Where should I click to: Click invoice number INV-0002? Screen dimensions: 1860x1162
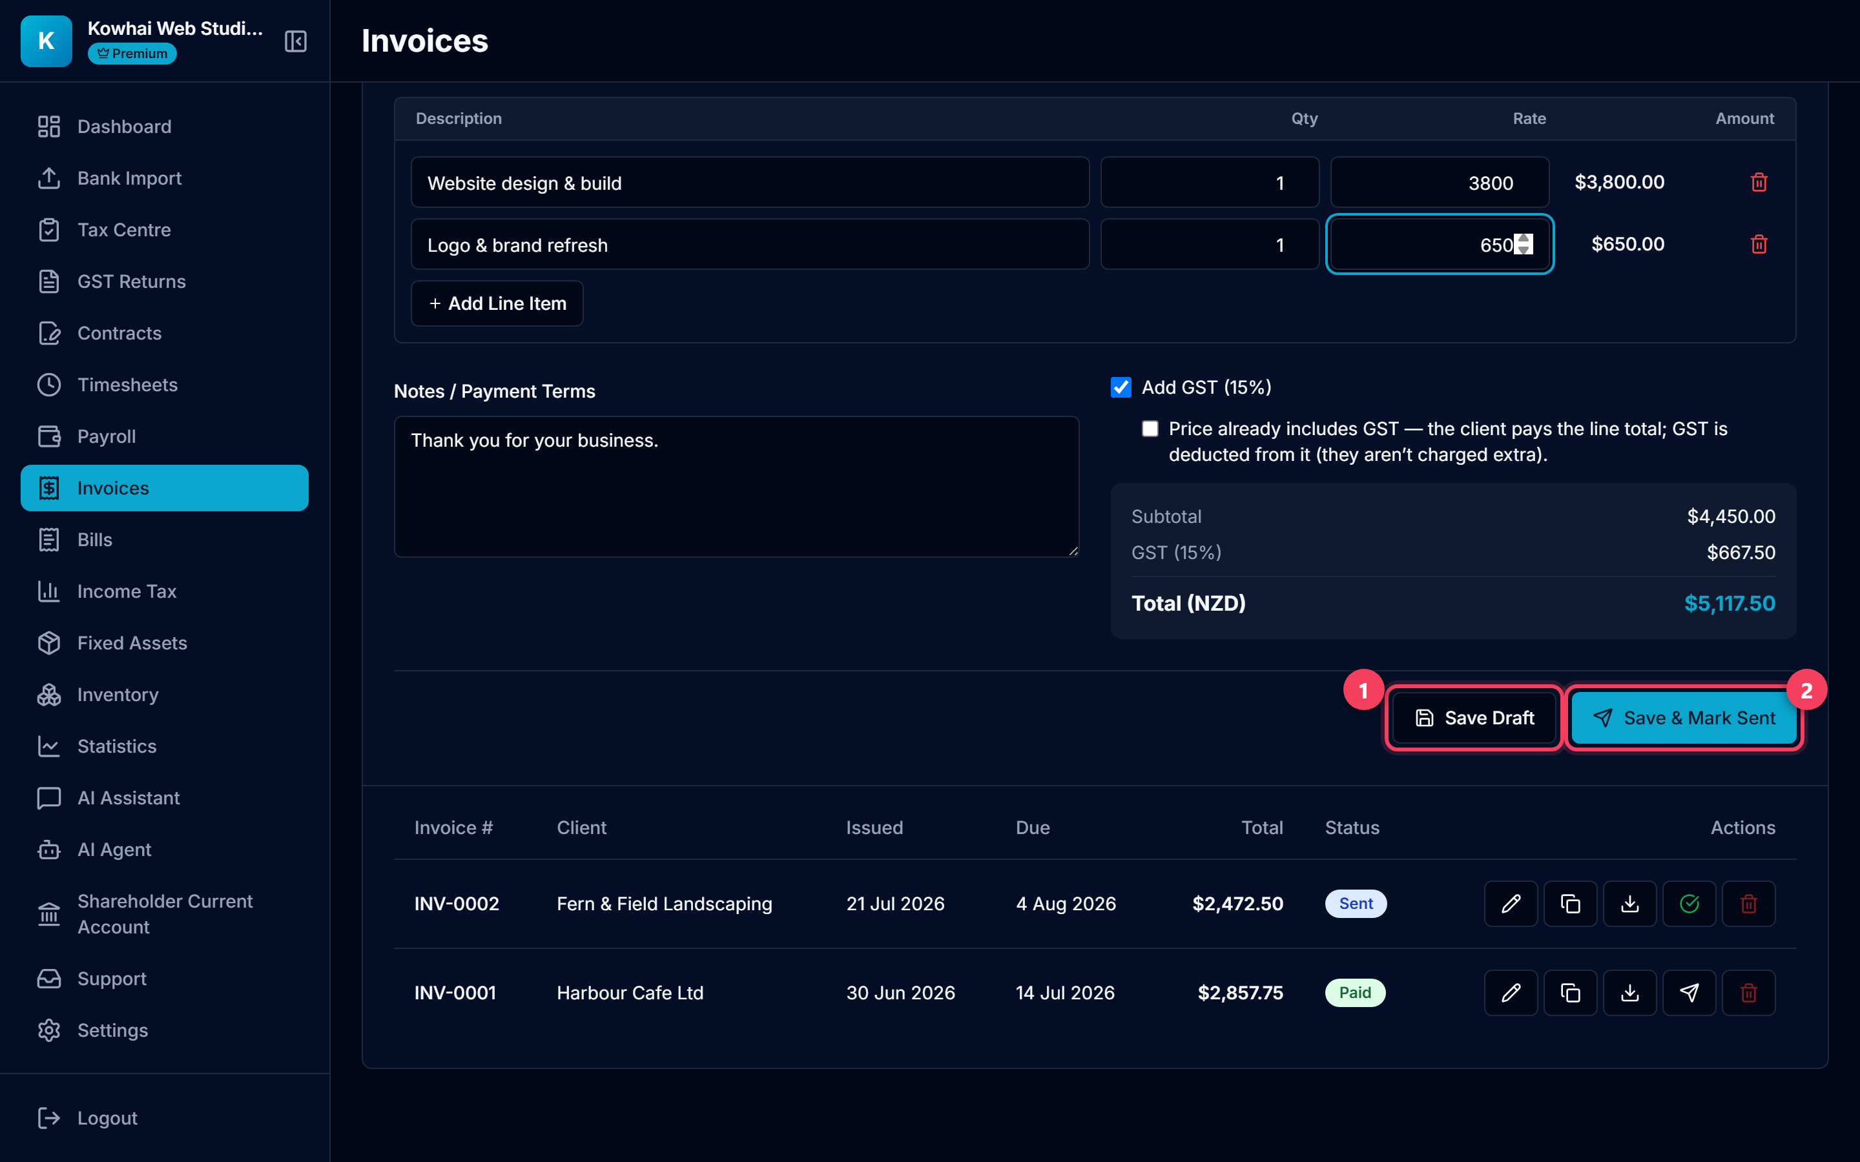point(457,904)
